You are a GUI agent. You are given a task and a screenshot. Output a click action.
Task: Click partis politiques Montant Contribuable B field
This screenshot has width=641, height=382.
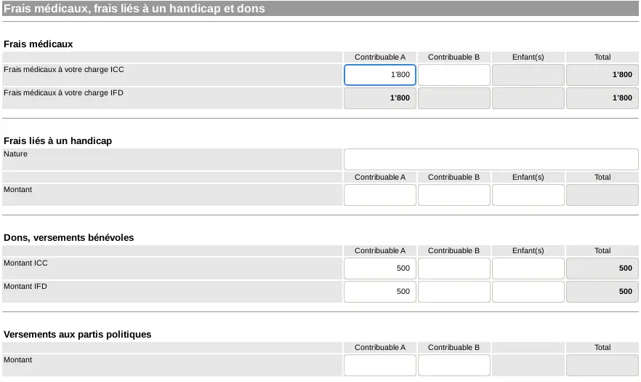pos(453,365)
